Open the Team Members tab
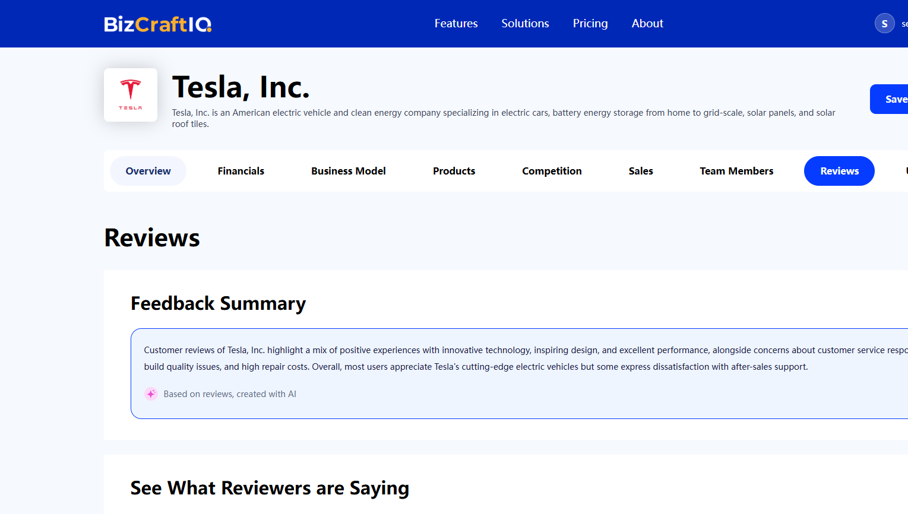908x514 pixels. click(x=736, y=171)
